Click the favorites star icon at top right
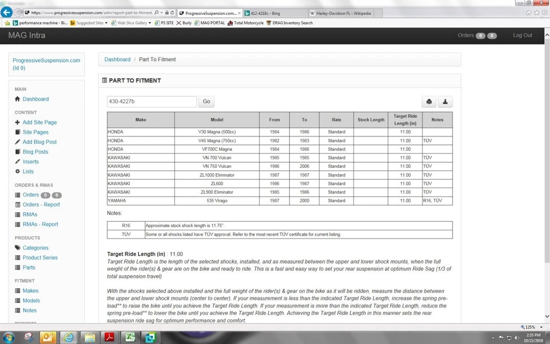The width and height of the screenshot is (550, 344). coord(537,13)
